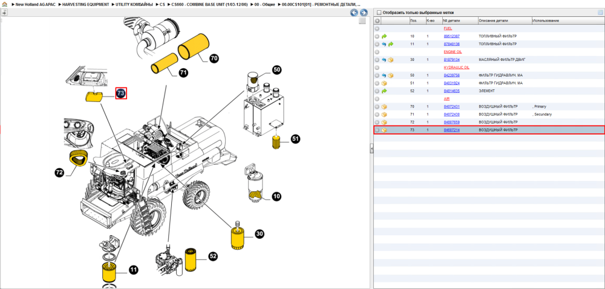Click the pin icon above the diagram
Viewport: 605px width, 289px height.
click(x=4, y=12)
